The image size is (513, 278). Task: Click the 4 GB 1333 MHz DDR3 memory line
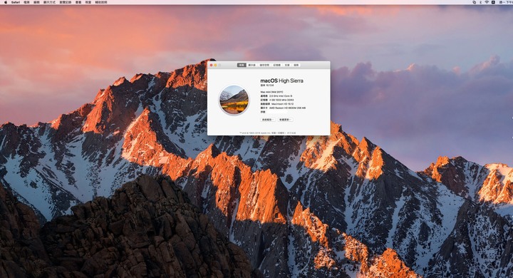[276, 100]
